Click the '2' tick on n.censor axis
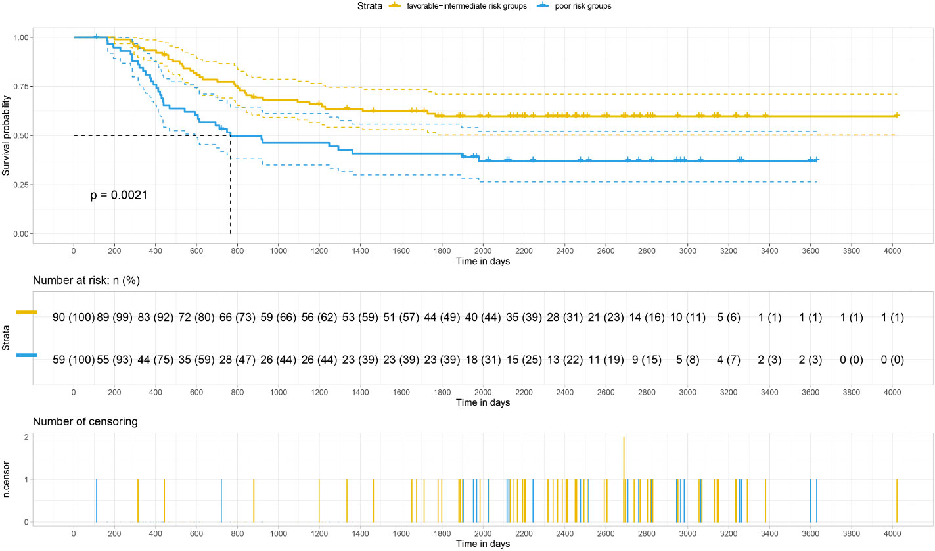This screenshot has height=551, width=935. click(x=26, y=437)
